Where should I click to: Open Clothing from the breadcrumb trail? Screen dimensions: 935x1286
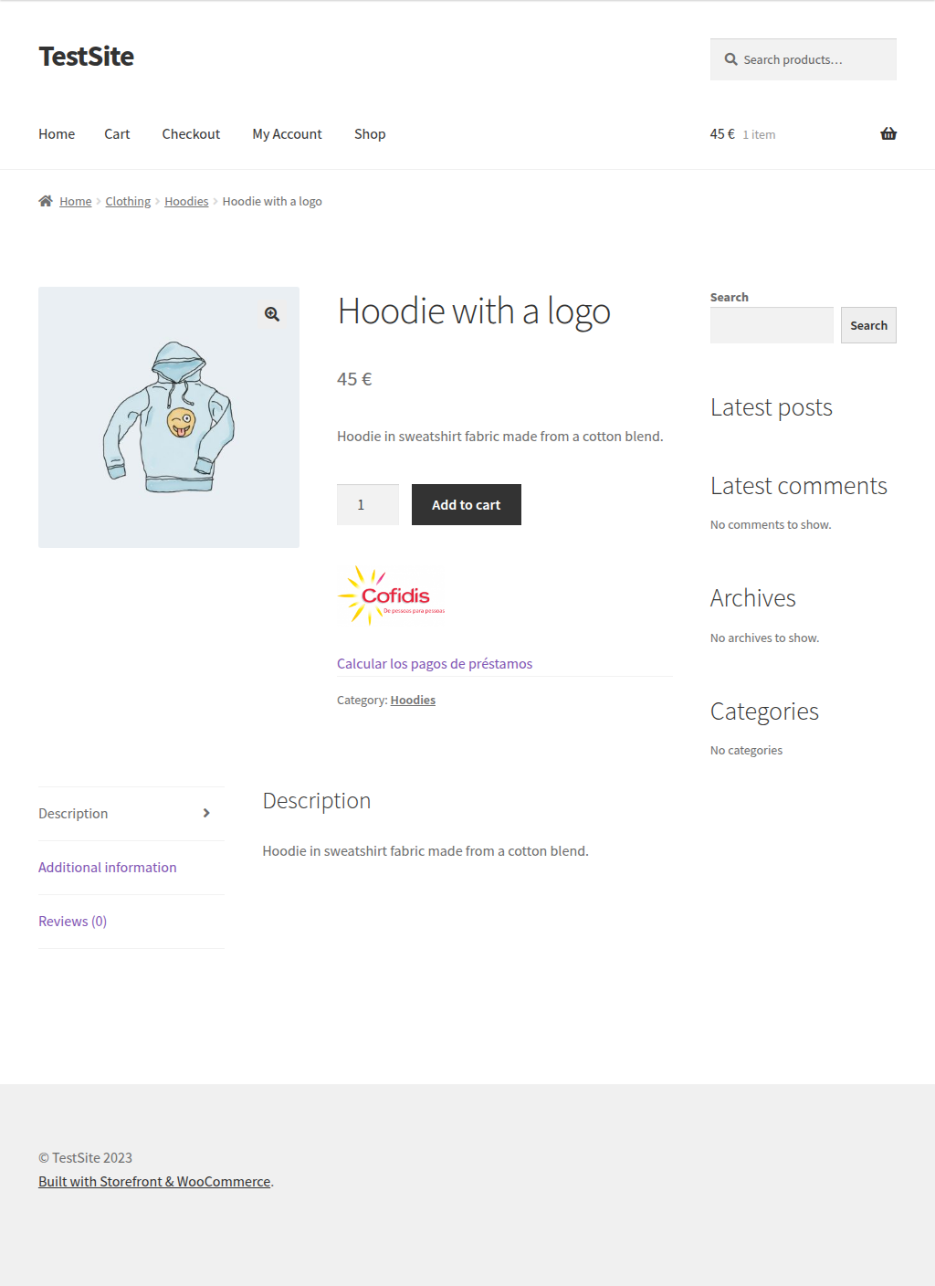127,200
